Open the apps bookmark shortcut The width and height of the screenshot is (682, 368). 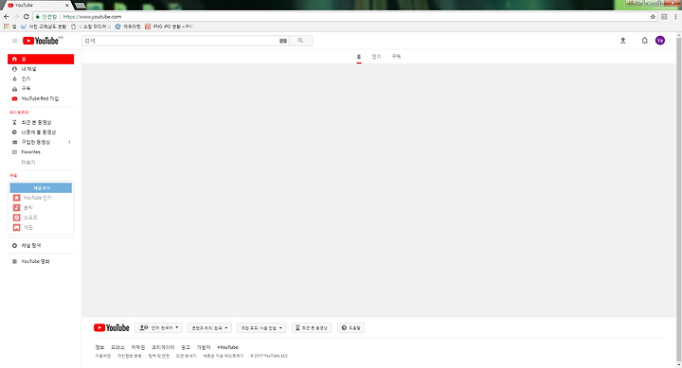click(x=9, y=26)
